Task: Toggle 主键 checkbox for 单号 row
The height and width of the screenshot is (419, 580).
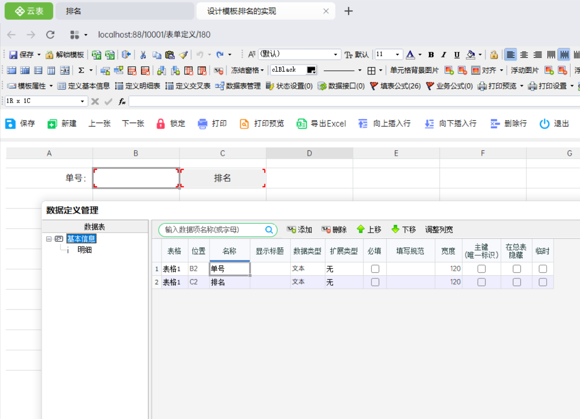Action: [481, 269]
